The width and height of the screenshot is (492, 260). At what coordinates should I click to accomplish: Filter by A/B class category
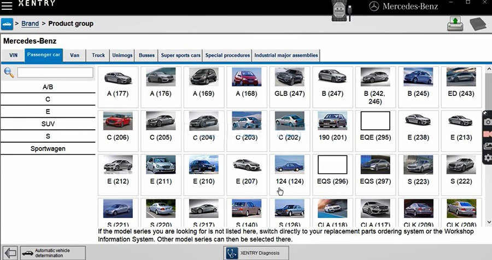[x=48, y=87]
